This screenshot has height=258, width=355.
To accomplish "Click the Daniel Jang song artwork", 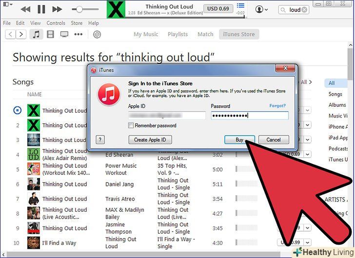I will point(34,184).
